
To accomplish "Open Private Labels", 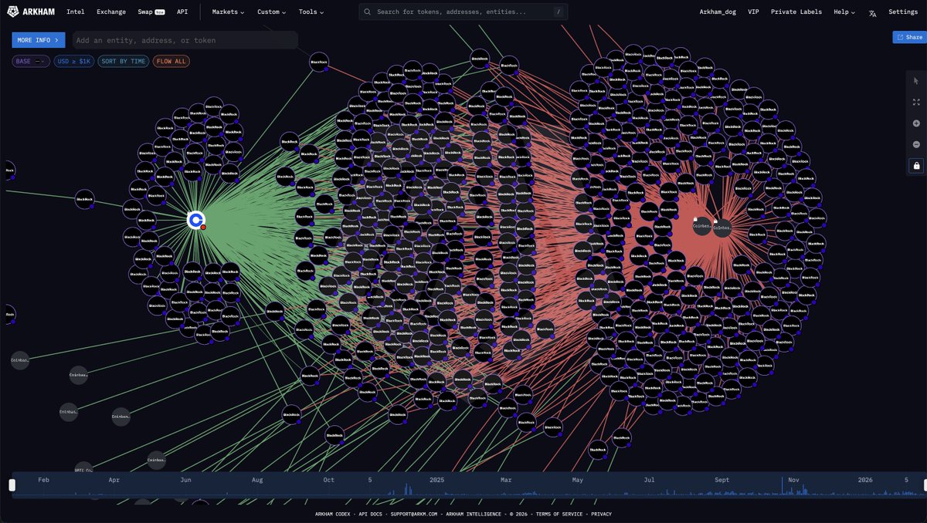I will [796, 12].
